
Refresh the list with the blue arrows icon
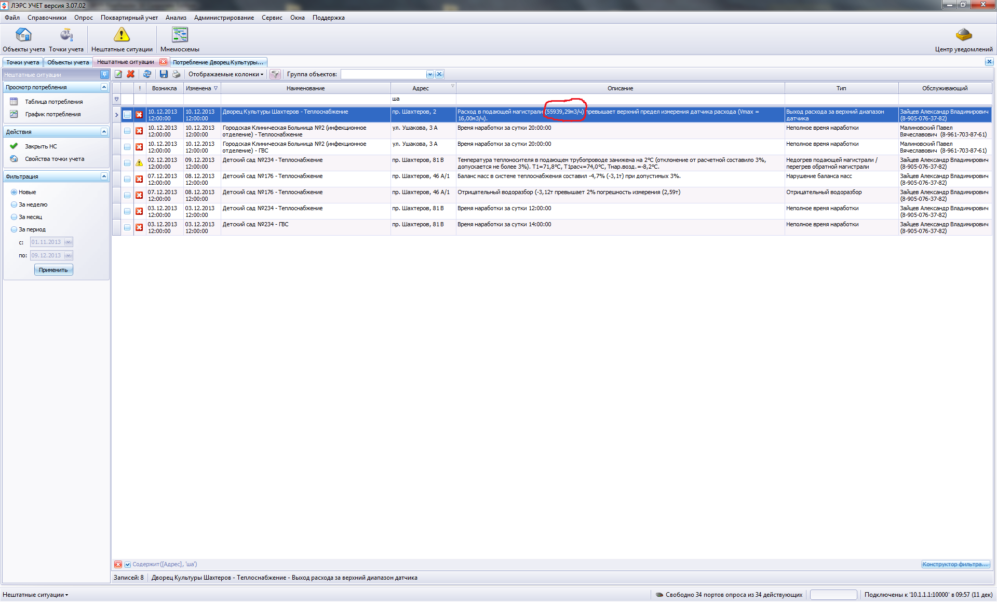147,74
